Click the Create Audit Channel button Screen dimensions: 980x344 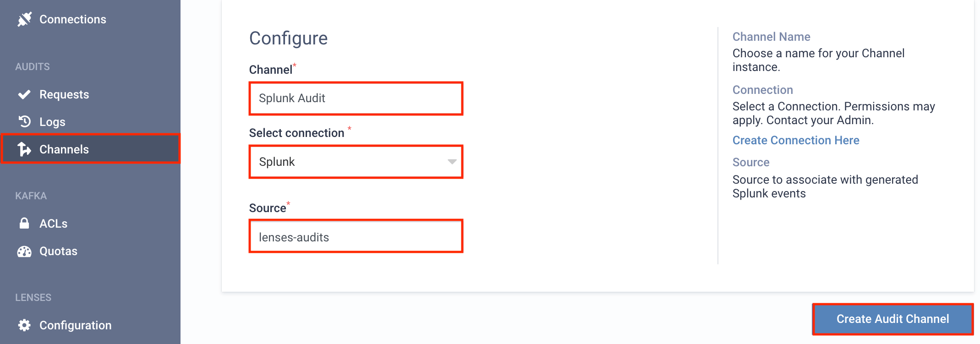(x=892, y=319)
